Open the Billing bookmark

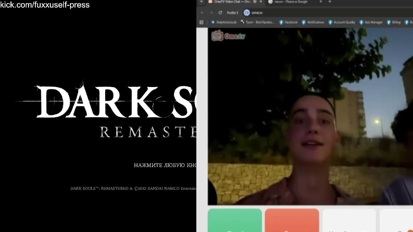coord(394,22)
